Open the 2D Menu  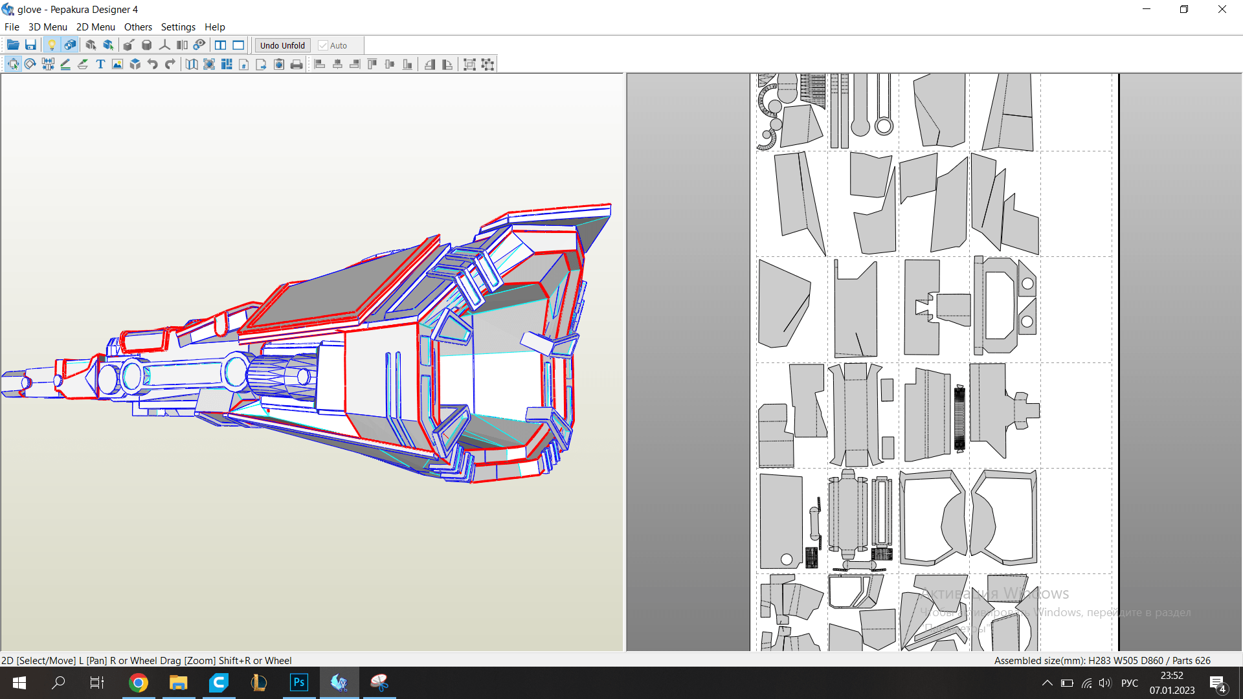95,27
